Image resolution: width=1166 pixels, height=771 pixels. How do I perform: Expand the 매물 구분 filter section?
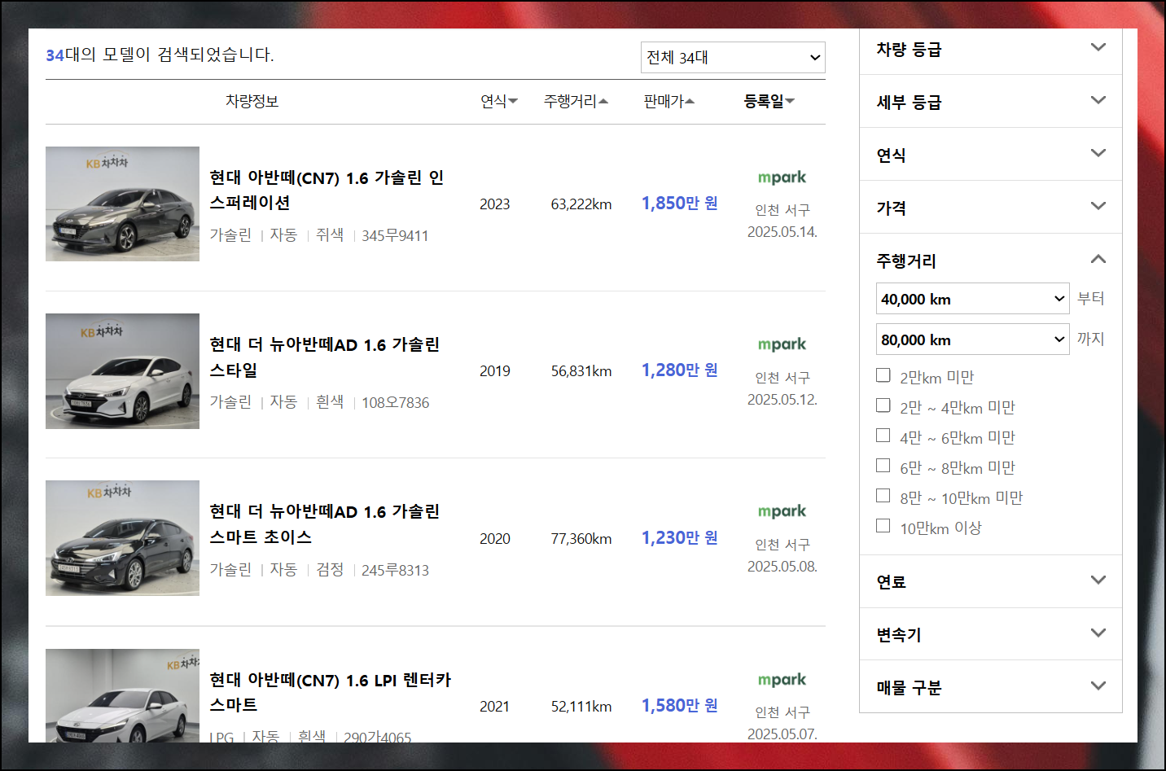(x=991, y=687)
